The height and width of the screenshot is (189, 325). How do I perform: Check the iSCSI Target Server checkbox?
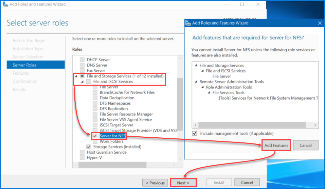pos(95,125)
